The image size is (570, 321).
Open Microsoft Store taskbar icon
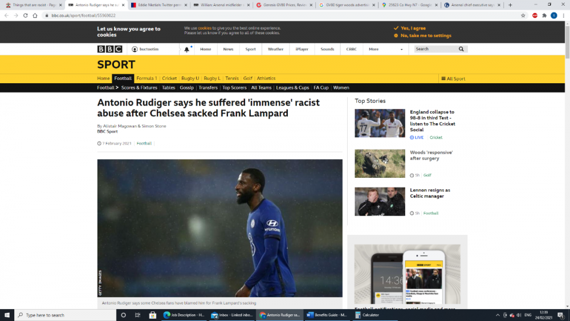point(152,315)
